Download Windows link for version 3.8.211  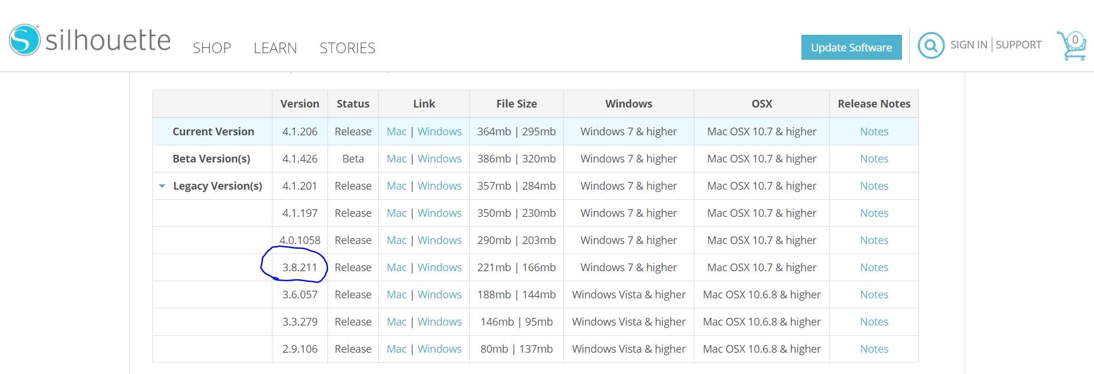point(440,268)
